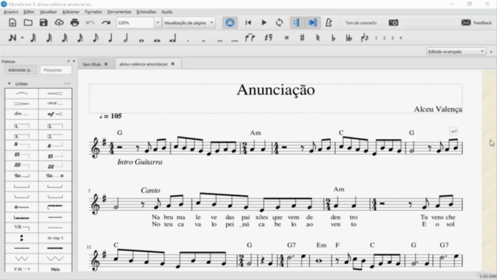Select the slur line in palette

22,93
